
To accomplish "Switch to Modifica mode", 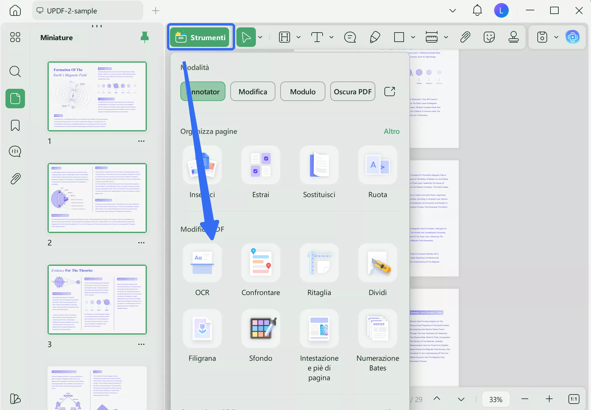I will coord(253,92).
